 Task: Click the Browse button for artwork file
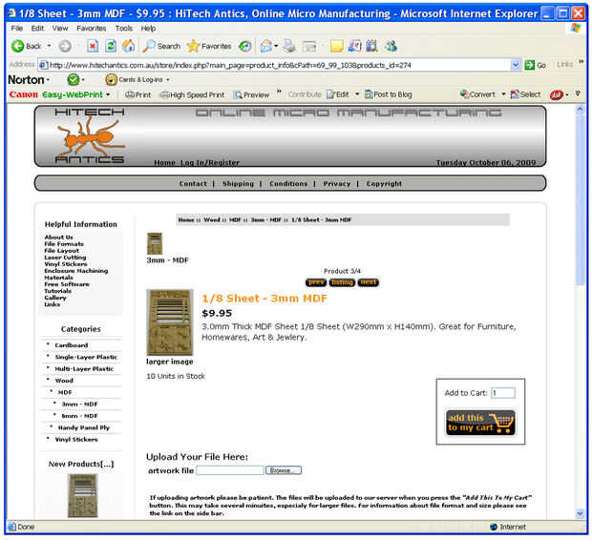pos(284,470)
